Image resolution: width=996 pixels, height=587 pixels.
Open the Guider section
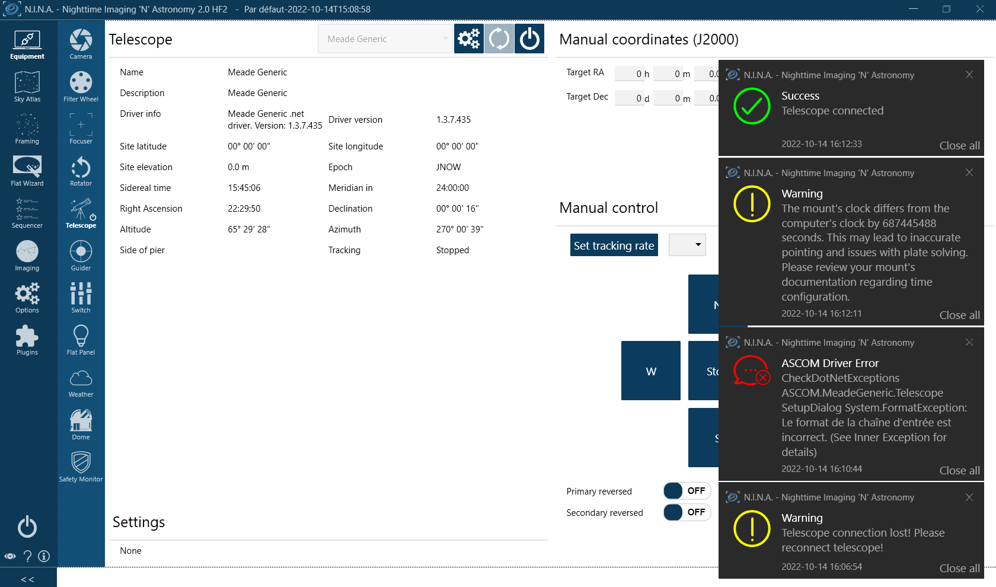coord(81,256)
